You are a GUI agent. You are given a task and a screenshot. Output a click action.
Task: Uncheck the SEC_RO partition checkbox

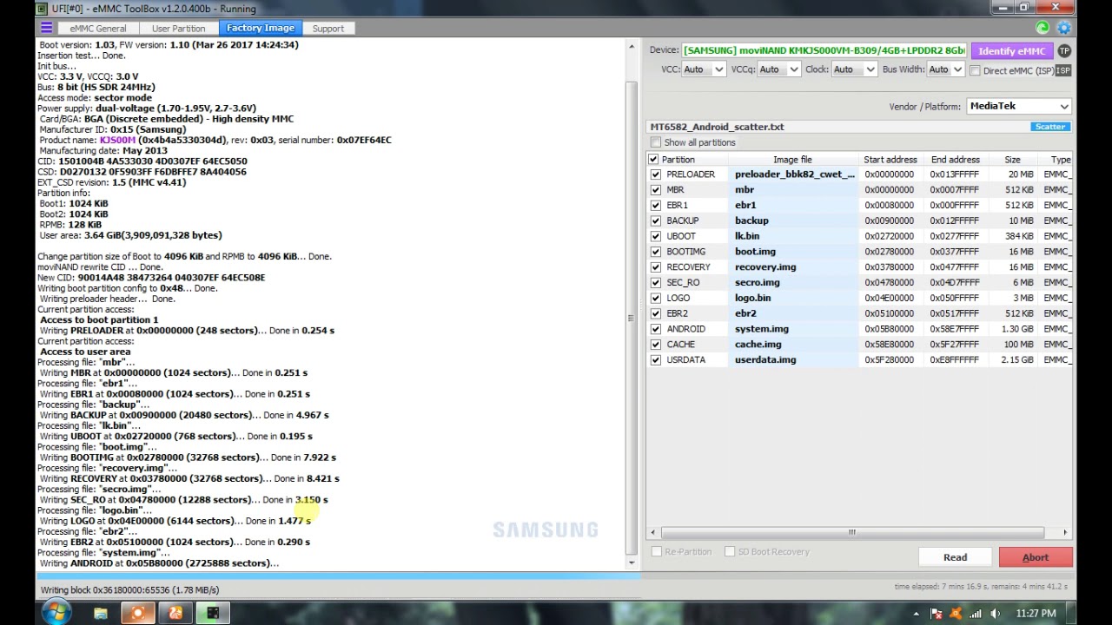(656, 282)
